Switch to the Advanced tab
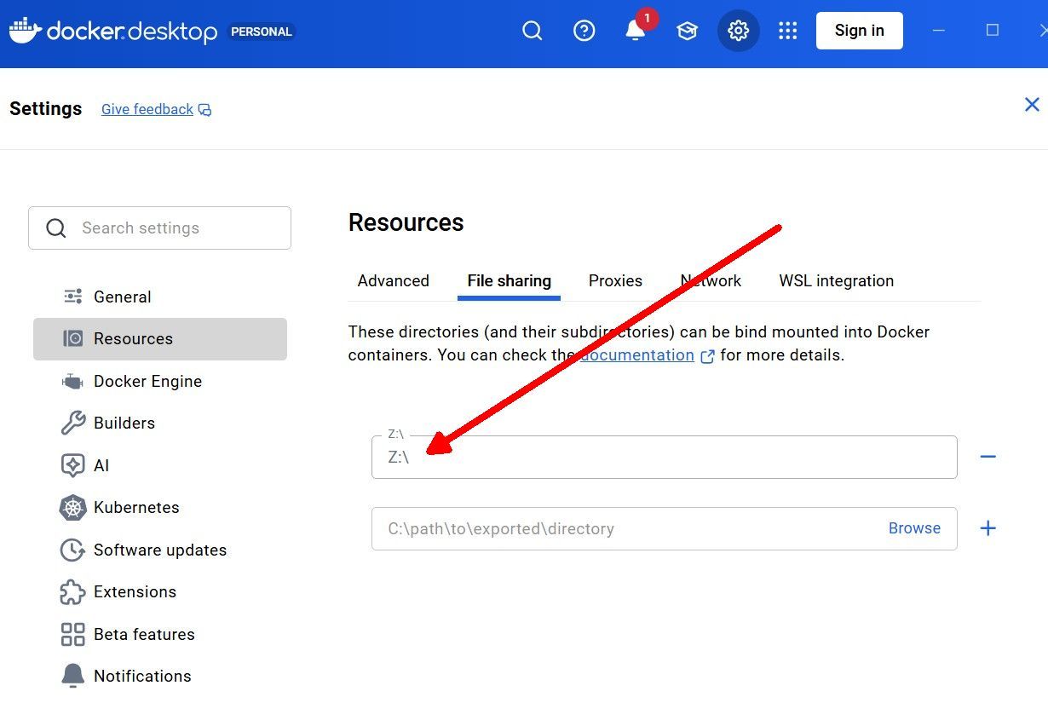Viewport: 1048px width, 726px height. (x=394, y=281)
